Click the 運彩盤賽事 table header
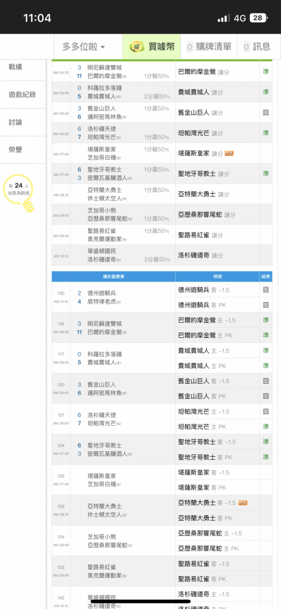The width and height of the screenshot is (281, 609). (x=113, y=276)
